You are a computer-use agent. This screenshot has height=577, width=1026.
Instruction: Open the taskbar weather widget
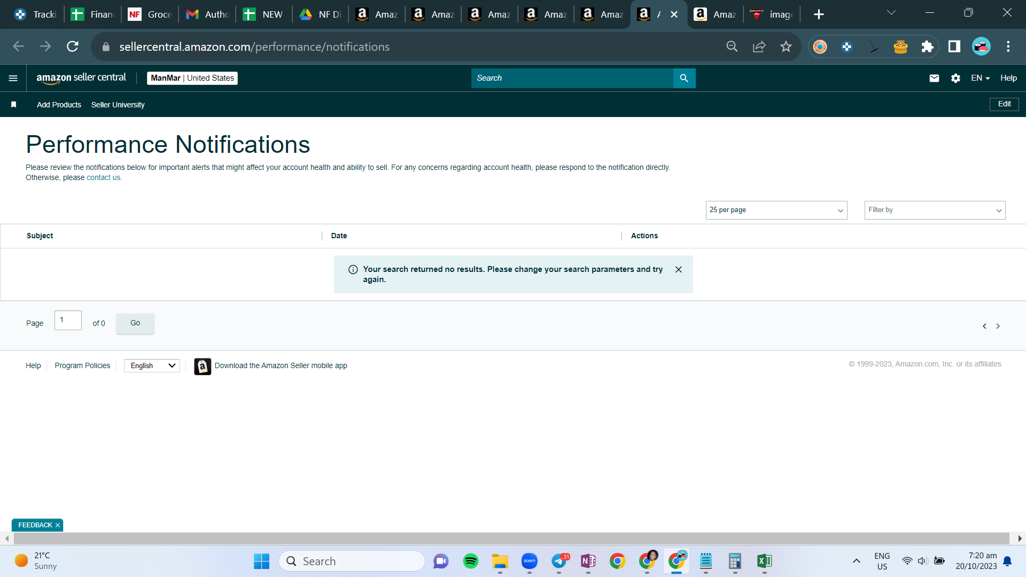[36, 561]
